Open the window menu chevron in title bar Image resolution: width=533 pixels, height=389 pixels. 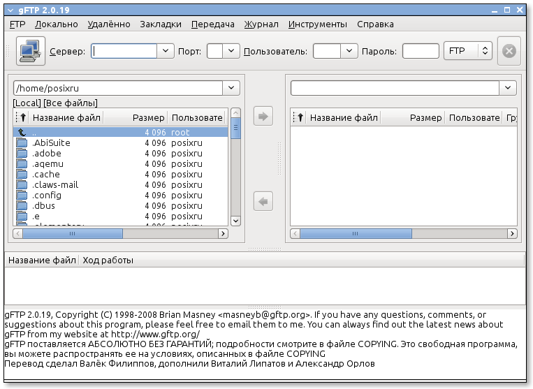pyautogui.click(x=10, y=10)
